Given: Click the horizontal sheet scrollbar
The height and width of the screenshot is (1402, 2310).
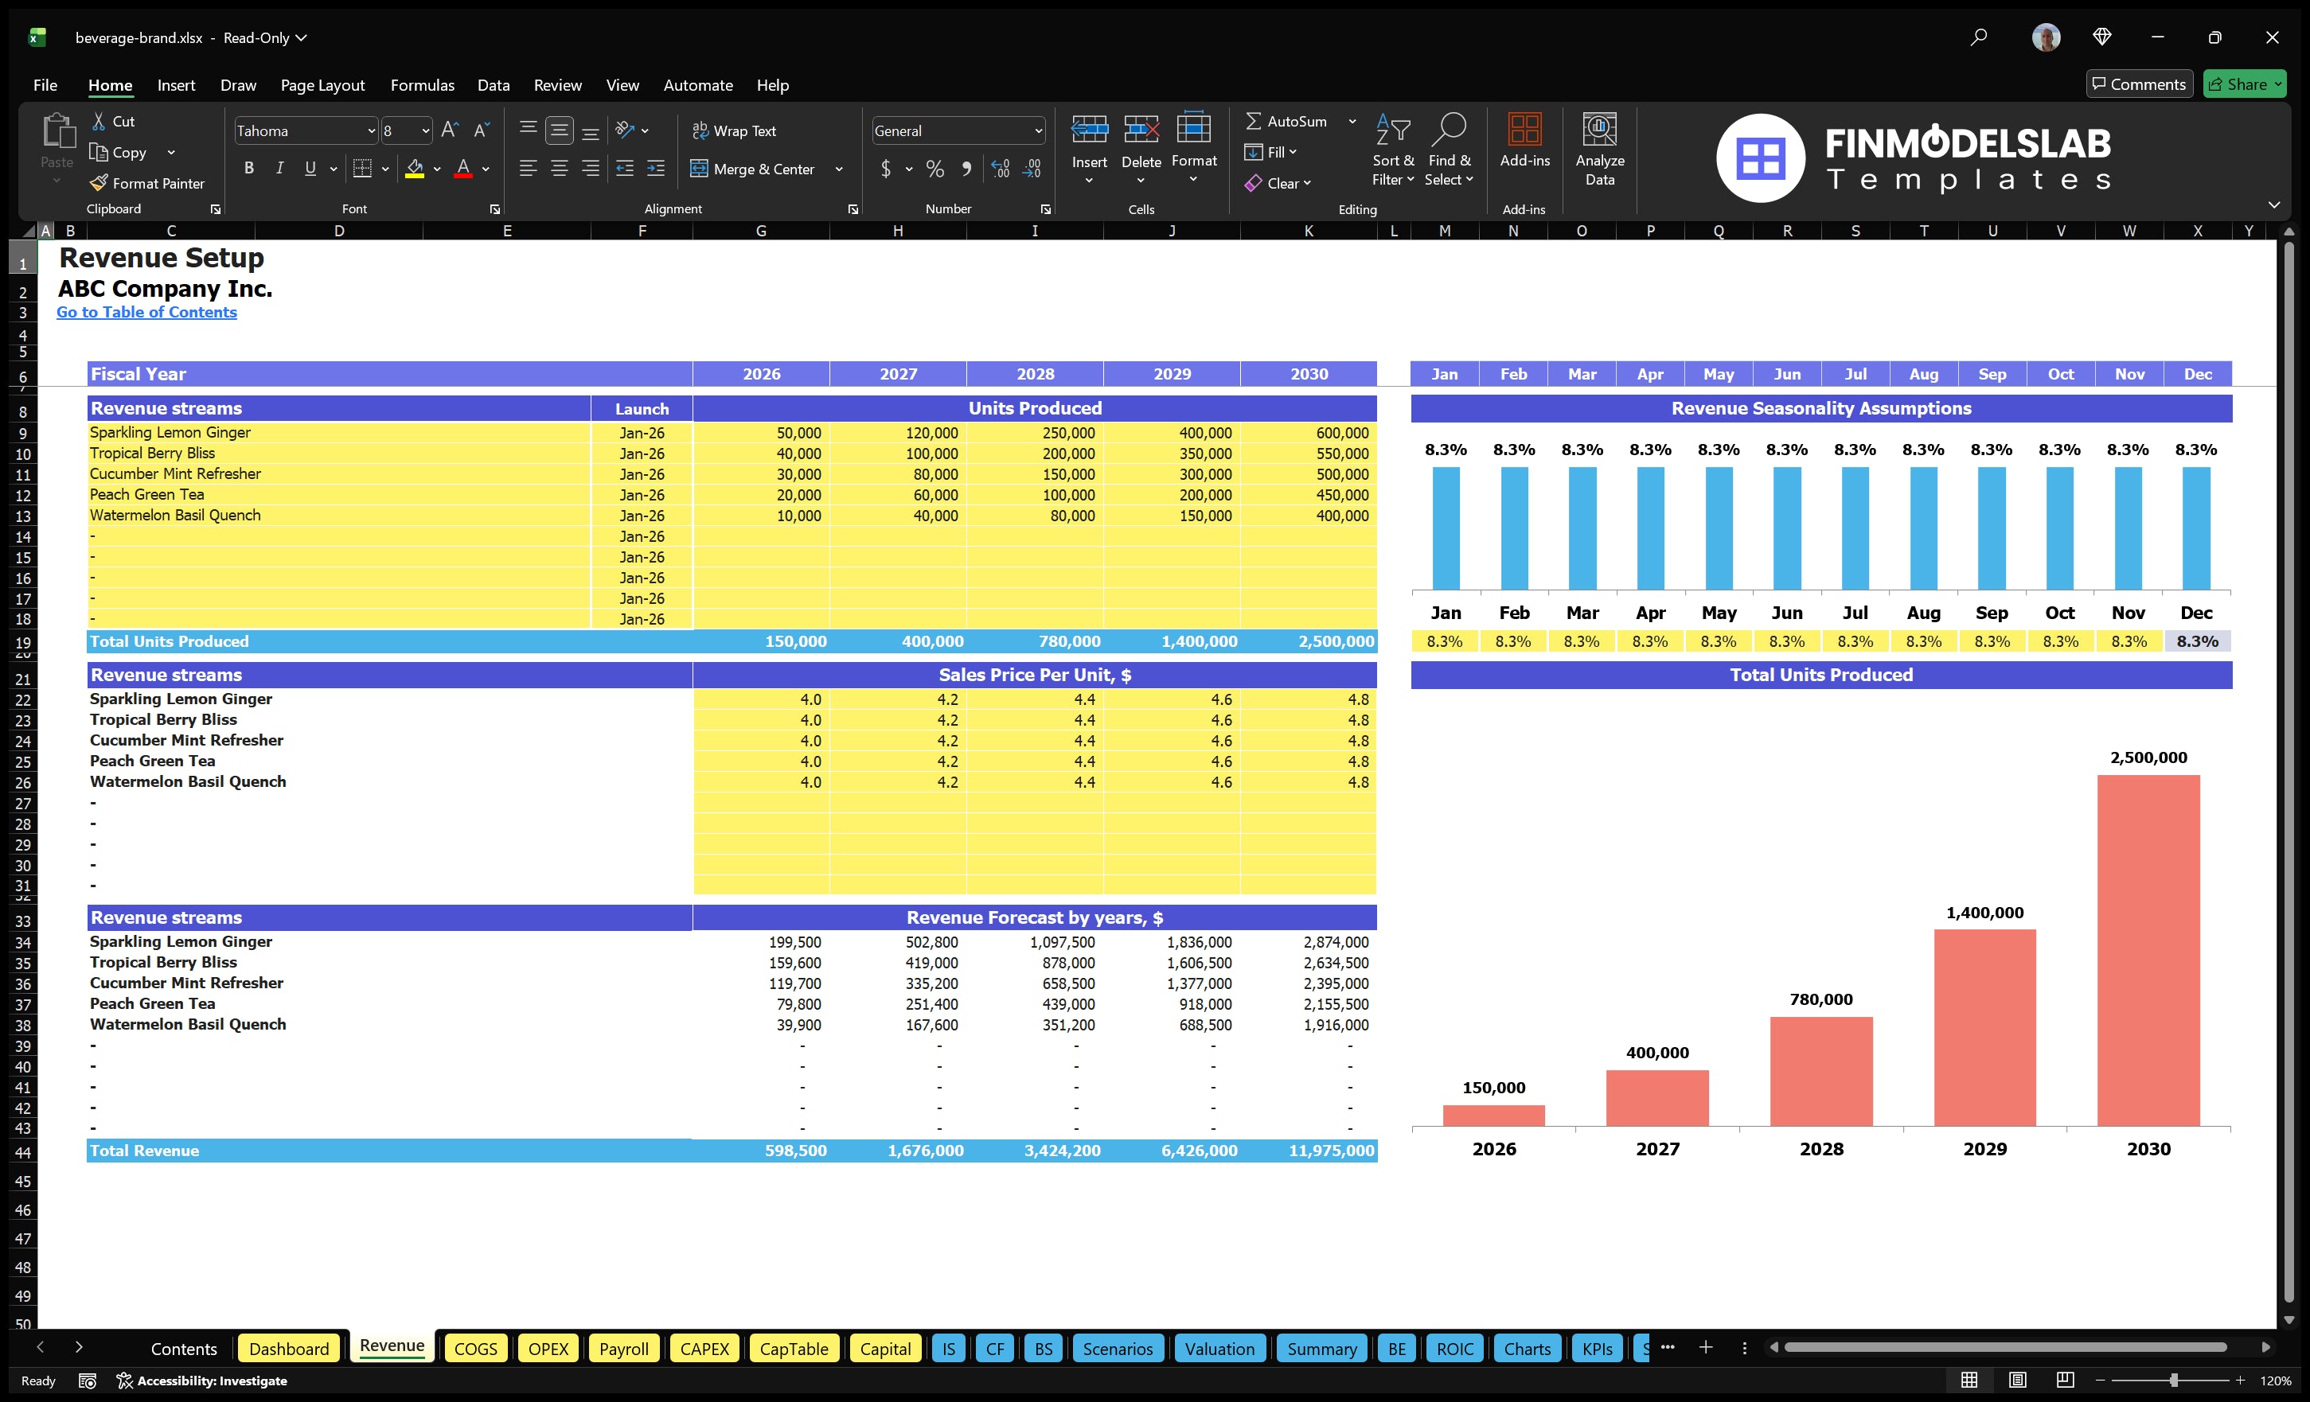Looking at the screenshot, I should [x=2004, y=1347].
